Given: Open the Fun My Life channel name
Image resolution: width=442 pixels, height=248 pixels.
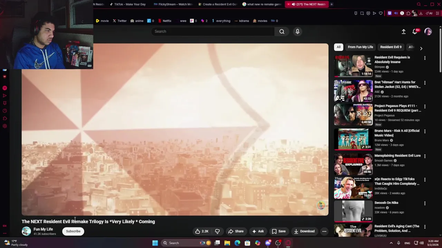Looking at the screenshot, I should pos(43,229).
